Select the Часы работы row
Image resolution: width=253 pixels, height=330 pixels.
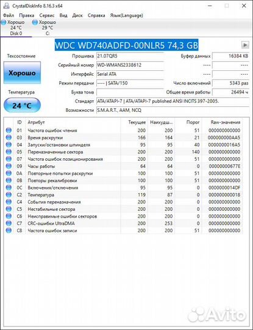124,166
